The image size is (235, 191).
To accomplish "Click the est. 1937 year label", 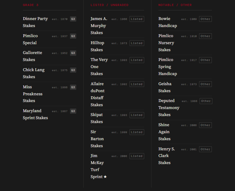I will click(x=60, y=36).
